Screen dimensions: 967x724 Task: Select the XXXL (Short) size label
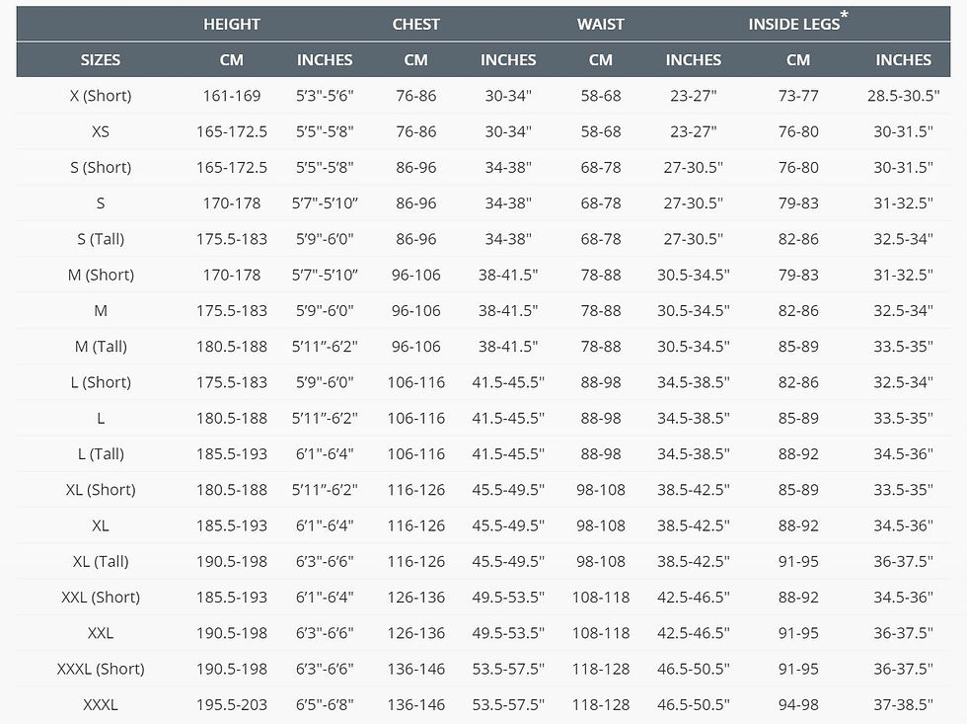[x=101, y=669]
